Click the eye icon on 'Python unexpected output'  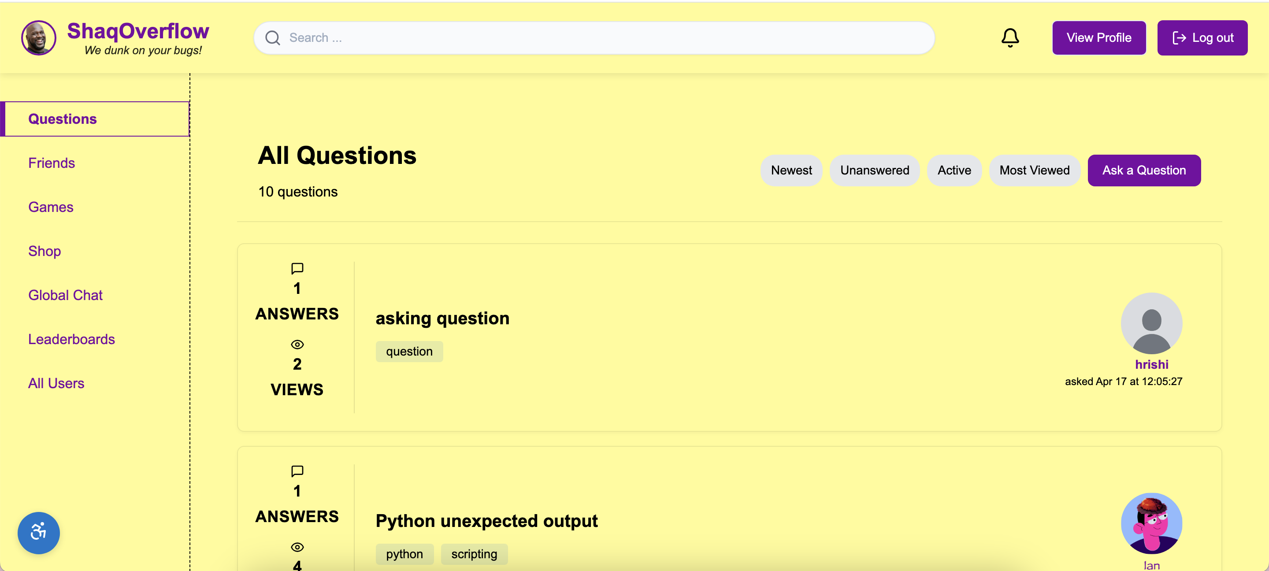coord(297,547)
